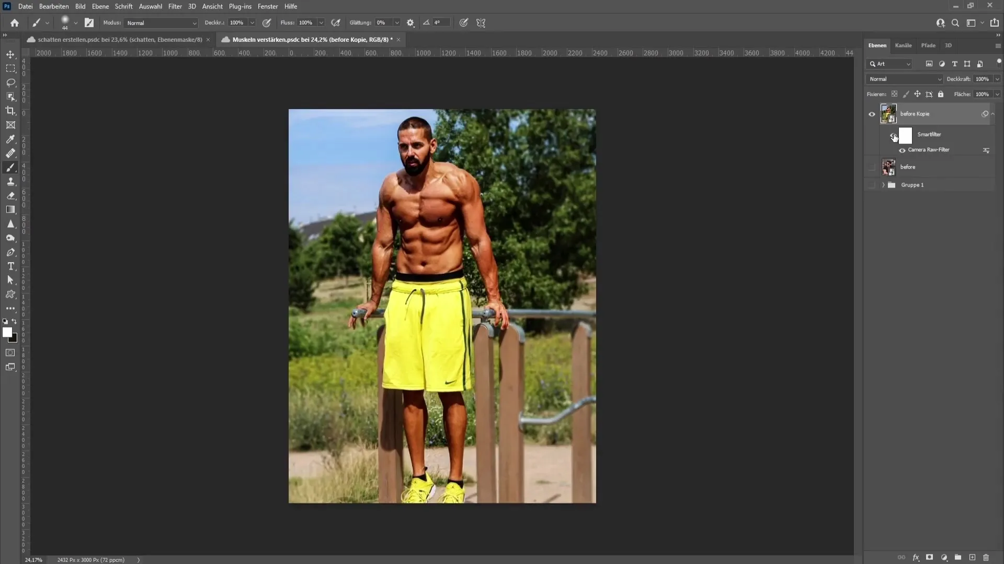
Task: Click the before Kopie layer thumbnail
Action: [x=888, y=113]
